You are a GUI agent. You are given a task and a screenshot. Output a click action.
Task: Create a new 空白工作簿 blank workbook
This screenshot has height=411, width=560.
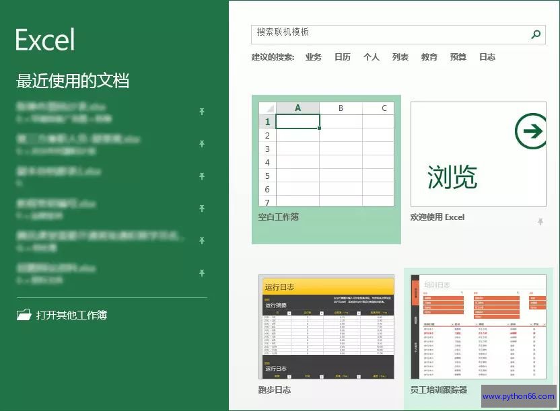(x=326, y=169)
